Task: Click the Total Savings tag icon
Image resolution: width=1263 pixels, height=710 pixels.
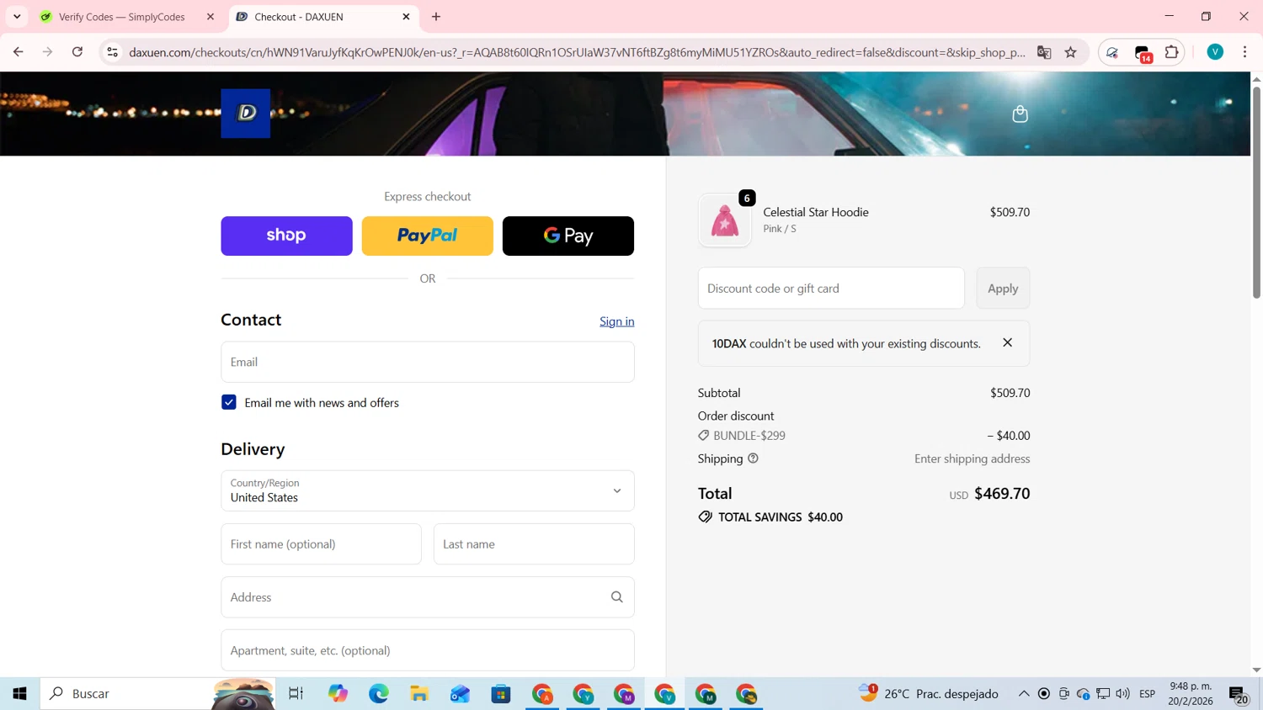Action: [705, 517]
